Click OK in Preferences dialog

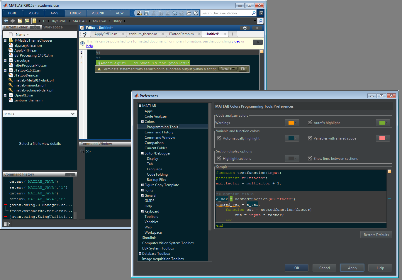tap(296, 268)
